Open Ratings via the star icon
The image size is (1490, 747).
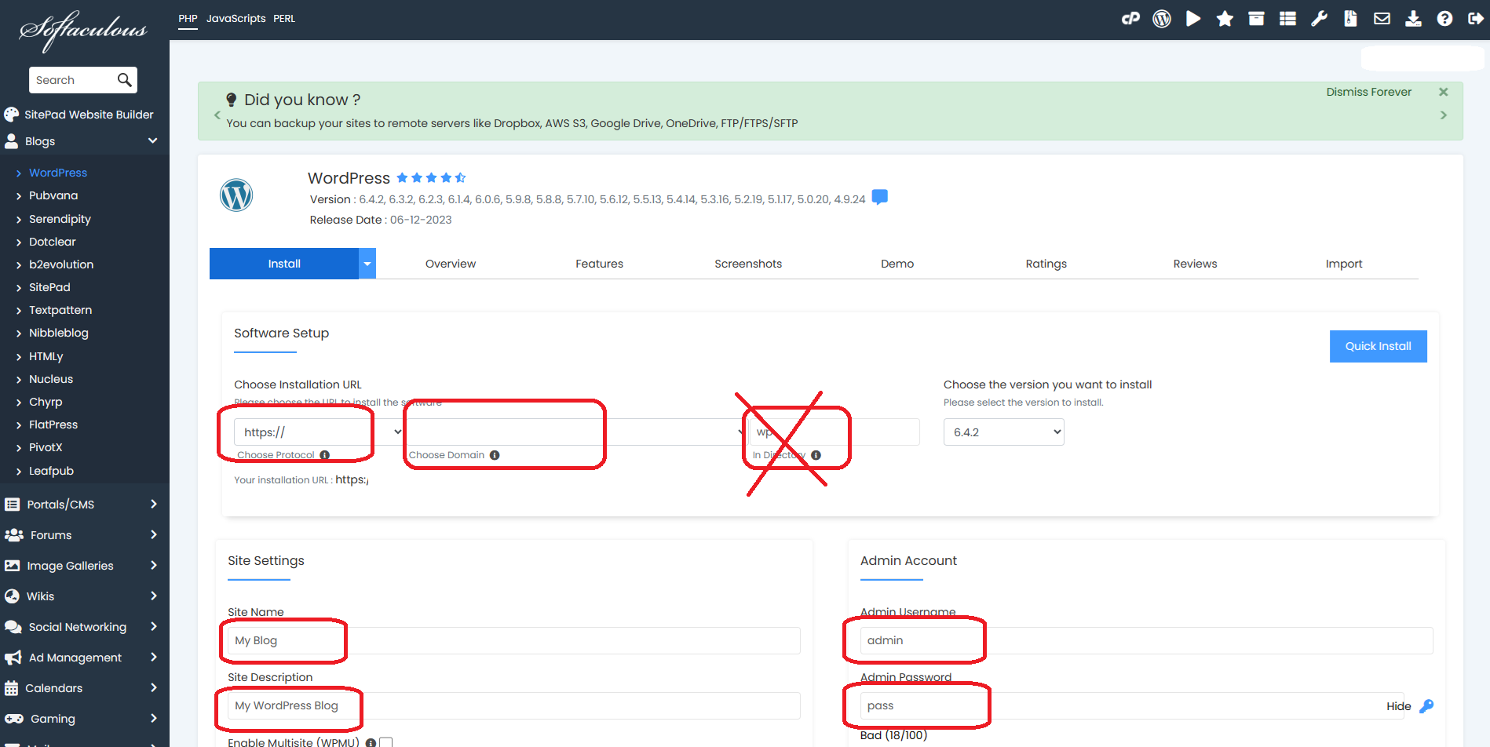coord(1225,18)
